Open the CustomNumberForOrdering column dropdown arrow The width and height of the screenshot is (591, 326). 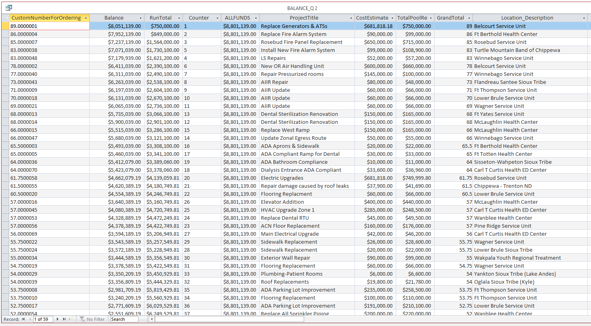(86, 18)
